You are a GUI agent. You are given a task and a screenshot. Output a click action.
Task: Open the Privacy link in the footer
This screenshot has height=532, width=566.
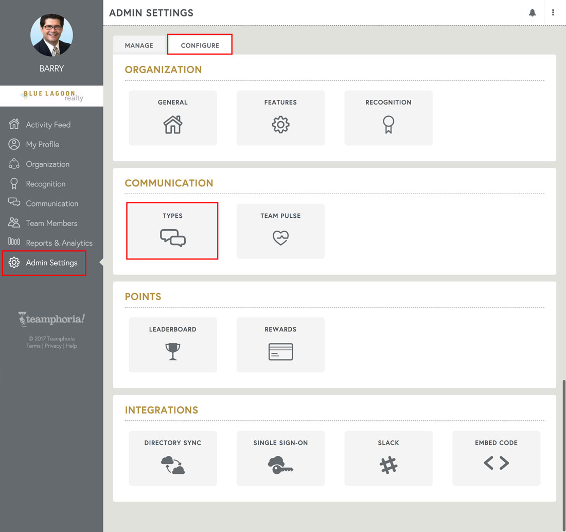[x=53, y=346]
